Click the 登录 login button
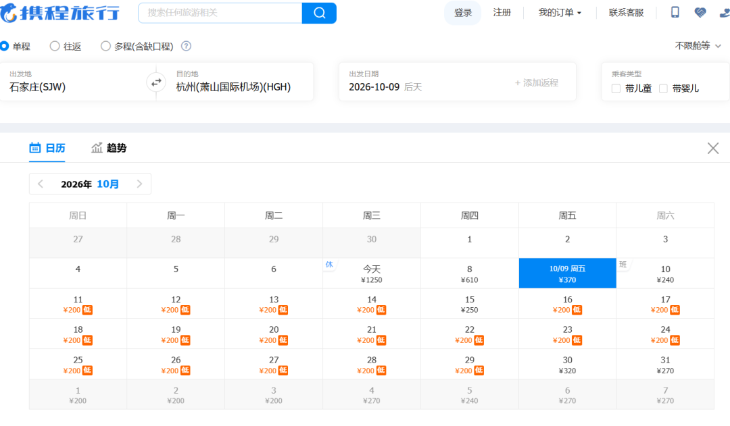Image resolution: width=730 pixels, height=426 pixels. coord(463,13)
